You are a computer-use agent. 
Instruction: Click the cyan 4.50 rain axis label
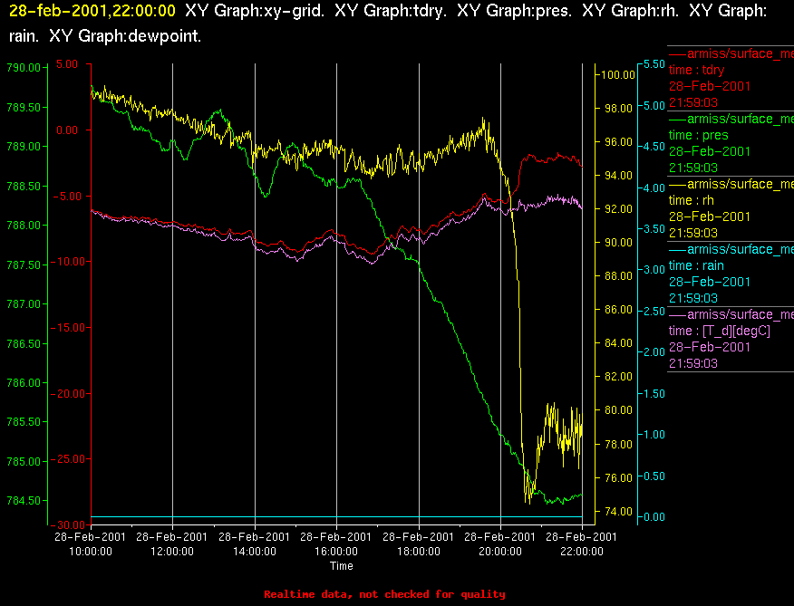tap(654, 147)
